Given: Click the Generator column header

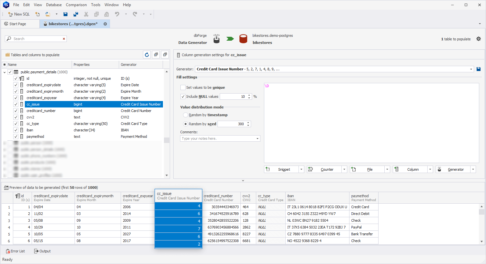Looking at the screenshot, I should [x=141, y=65].
